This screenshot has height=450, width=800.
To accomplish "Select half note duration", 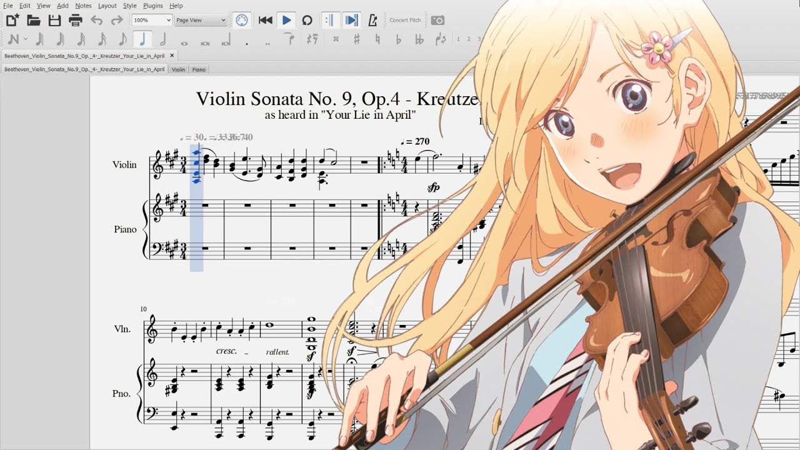I will pyautogui.click(x=164, y=39).
